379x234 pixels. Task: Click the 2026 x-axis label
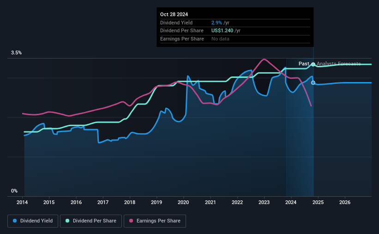345,202
